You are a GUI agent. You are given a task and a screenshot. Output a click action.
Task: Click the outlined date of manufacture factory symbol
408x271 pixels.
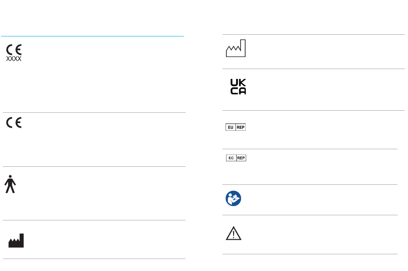click(x=236, y=48)
